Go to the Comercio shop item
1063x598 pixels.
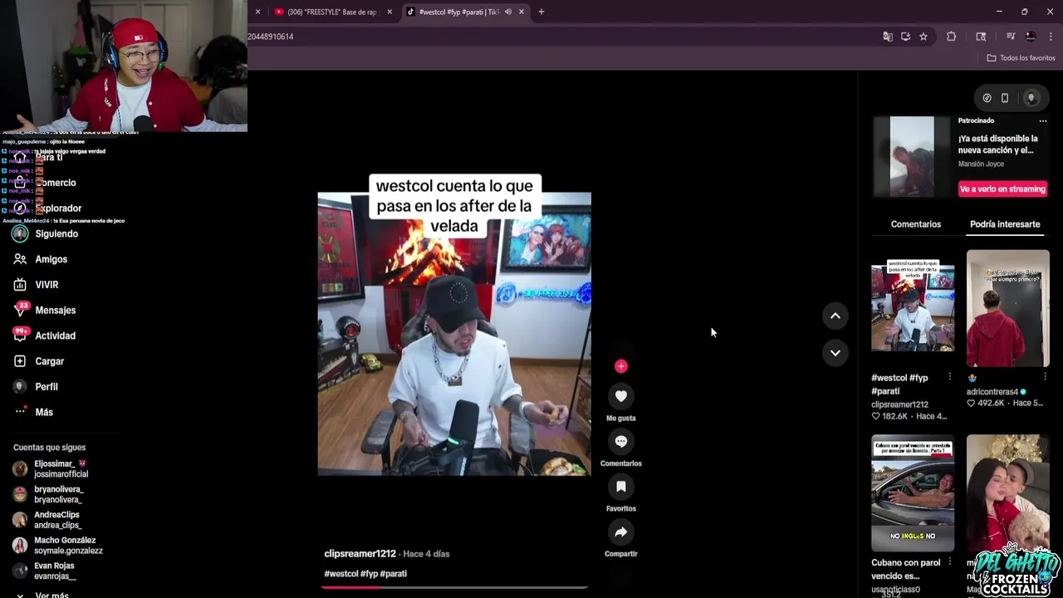pyautogui.click(x=46, y=183)
